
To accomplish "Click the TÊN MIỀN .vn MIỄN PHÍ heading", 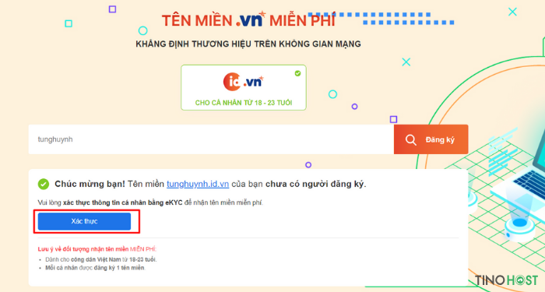I will tap(248, 19).
